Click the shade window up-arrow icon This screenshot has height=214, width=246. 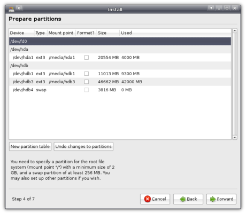coord(211,8)
